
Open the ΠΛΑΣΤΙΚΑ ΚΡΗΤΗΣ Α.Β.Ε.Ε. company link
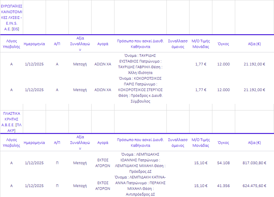click(x=11, y=122)
